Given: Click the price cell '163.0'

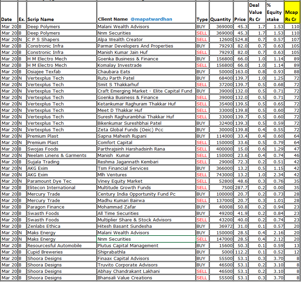Looking at the screenshot, I should [241, 72].
